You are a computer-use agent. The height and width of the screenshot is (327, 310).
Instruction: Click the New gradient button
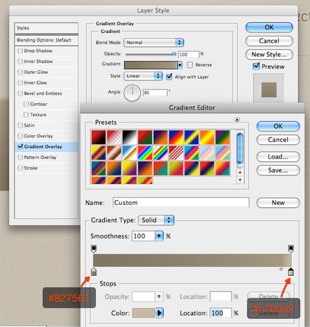pyautogui.click(x=278, y=203)
